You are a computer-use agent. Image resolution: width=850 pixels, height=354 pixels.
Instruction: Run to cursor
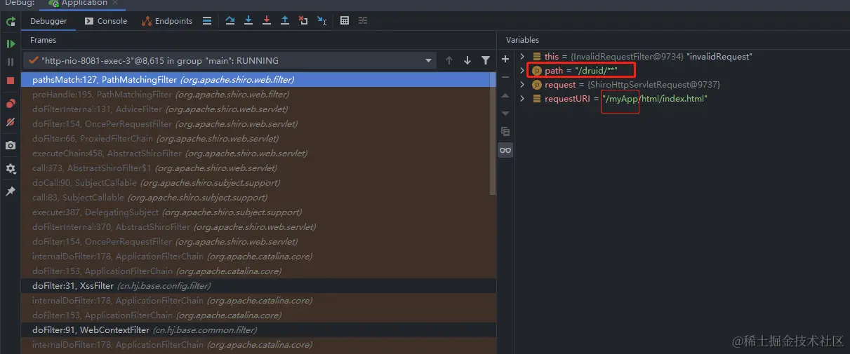pos(321,21)
